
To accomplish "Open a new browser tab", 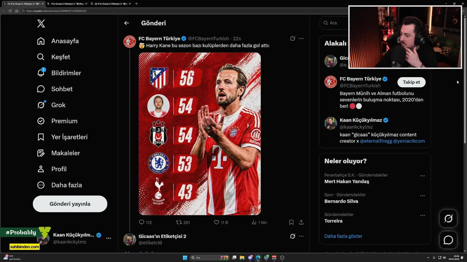I will coord(136,4).
